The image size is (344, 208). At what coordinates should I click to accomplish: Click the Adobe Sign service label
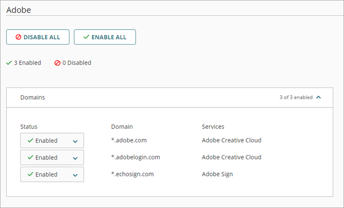(x=217, y=174)
